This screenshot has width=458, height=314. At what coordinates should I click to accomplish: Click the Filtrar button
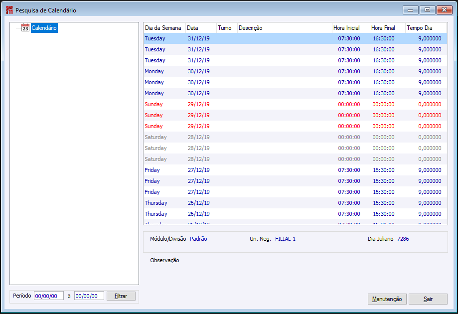click(x=121, y=296)
